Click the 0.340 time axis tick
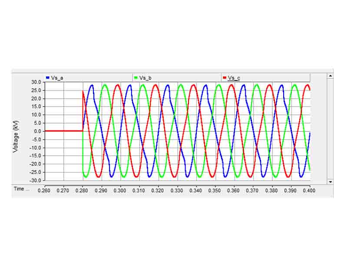Viewport: 344px width, 266px height. click(x=196, y=190)
